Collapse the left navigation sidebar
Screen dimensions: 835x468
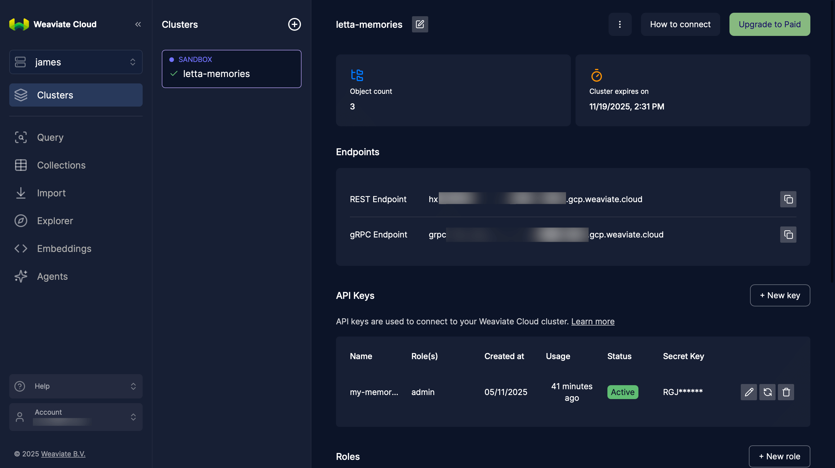point(138,24)
